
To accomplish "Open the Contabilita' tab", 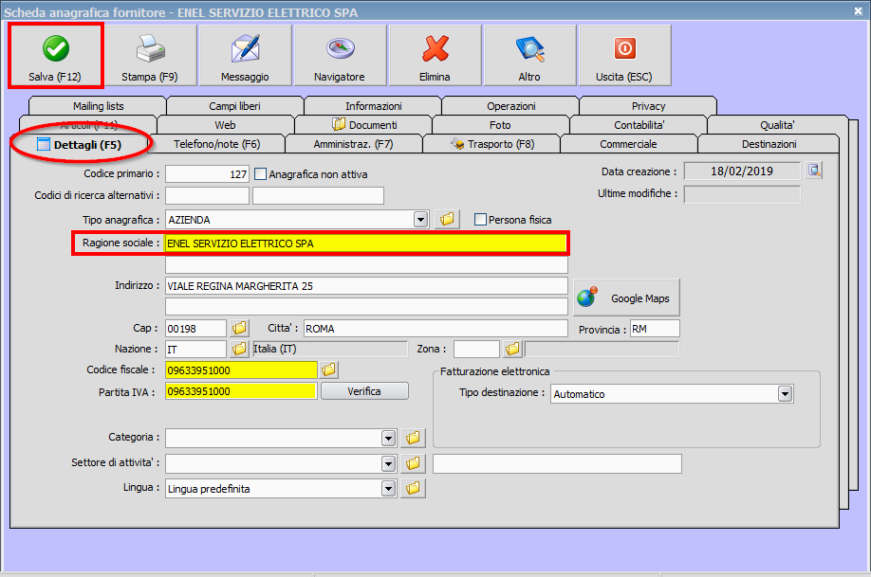I will 639,125.
